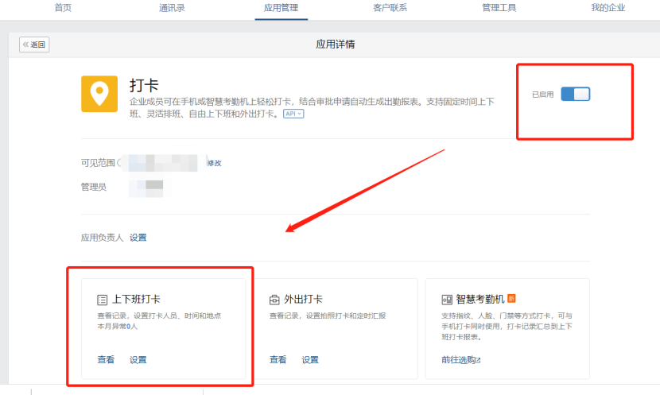This screenshot has width=660, height=395.
Task: Click the 外出打卡 briefcase icon
Action: tap(274, 300)
